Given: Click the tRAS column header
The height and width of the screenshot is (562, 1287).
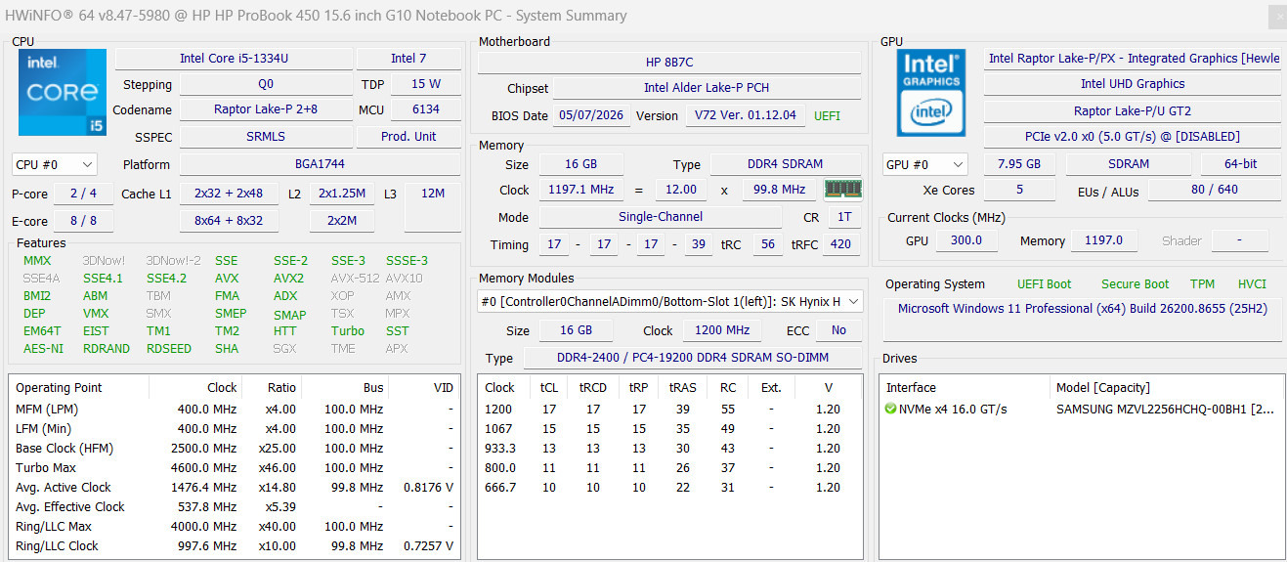Looking at the screenshot, I should [682, 388].
